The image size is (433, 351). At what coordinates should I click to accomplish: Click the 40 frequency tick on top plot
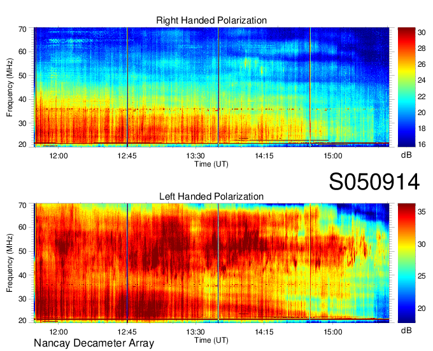pyautogui.click(x=23, y=99)
